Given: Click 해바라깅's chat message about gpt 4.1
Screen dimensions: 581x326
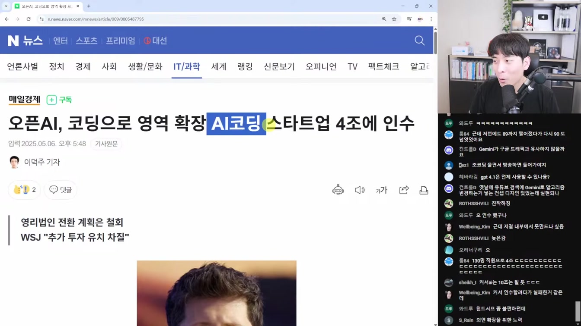Looking at the screenshot, I should 515,177.
